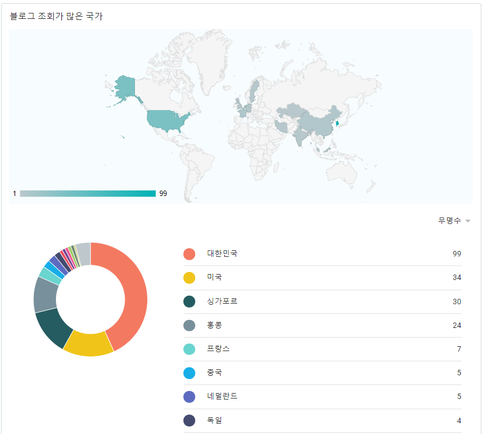Select the 미국 country label
The height and width of the screenshot is (434, 484).
[215, 277]
